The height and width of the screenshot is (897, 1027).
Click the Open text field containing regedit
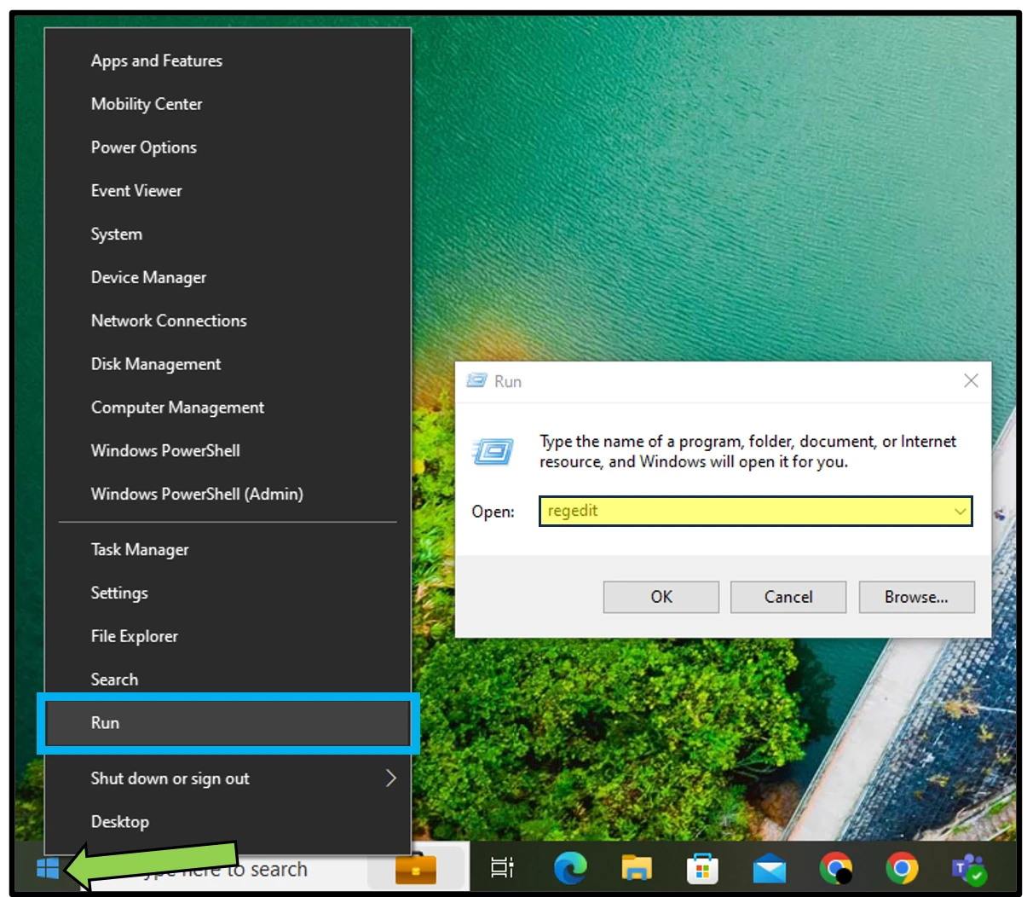click(746, 512)
